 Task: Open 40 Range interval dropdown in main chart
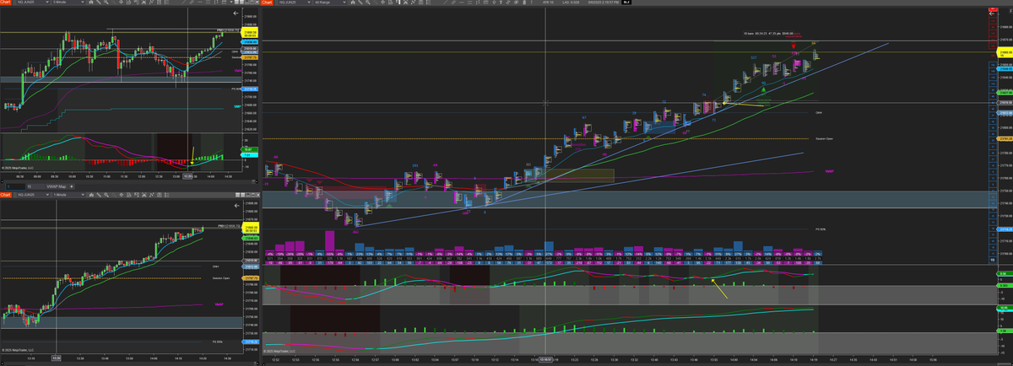pyautogui.click(x=330, y=3)
